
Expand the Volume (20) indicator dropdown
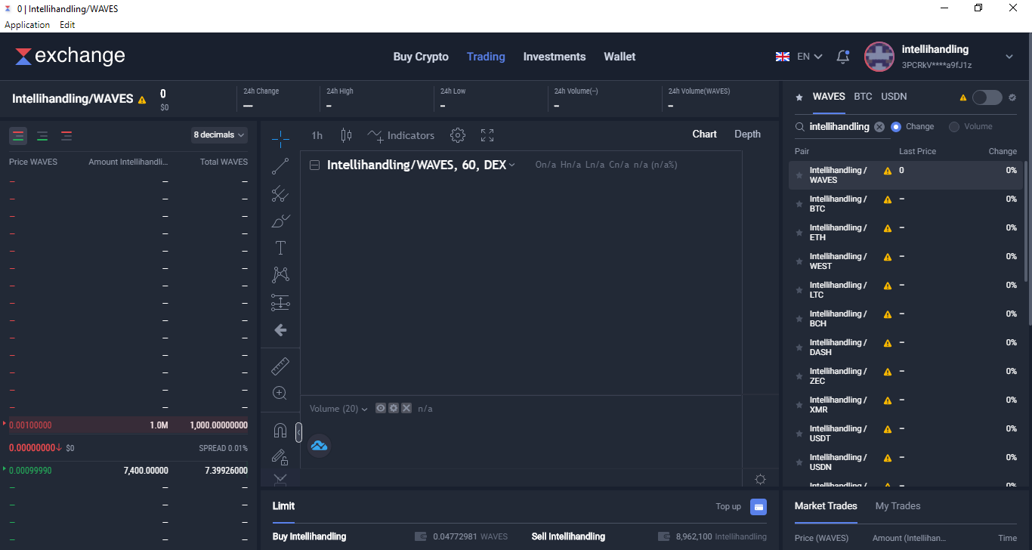click(365, 409)
